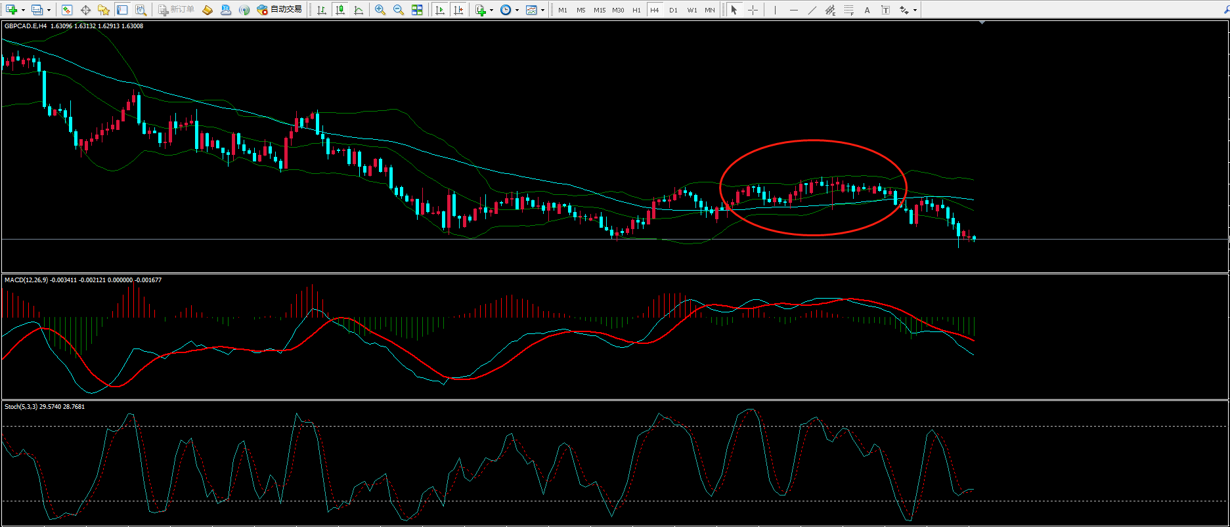The height and width of the screenshot is (527, 1230).
Task: Toggle bar chart mode
Action: click(321, 10)
